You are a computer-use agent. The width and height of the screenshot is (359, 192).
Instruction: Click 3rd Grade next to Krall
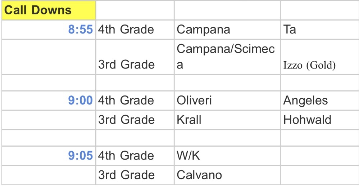click(x=126, y=120)
